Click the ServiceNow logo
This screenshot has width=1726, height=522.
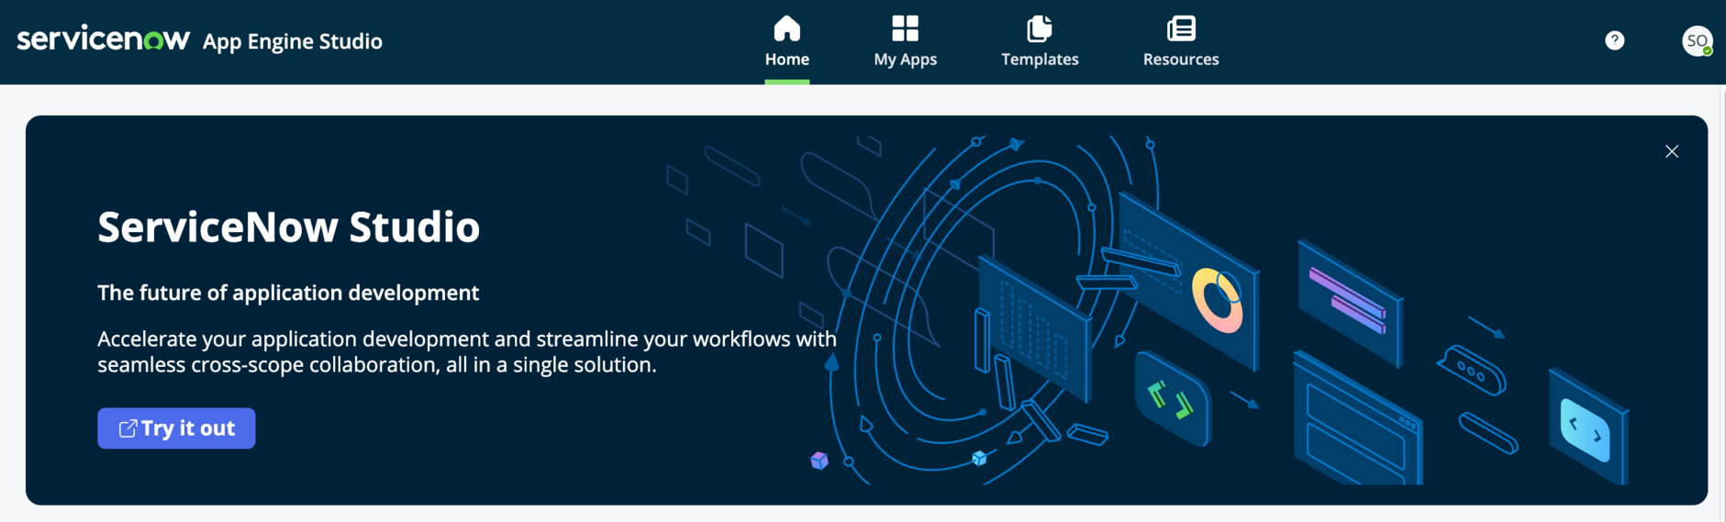[104, 39]
